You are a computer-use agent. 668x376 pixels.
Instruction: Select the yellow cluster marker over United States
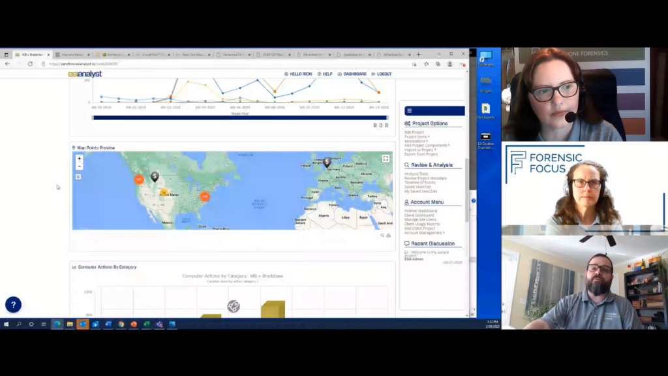[x=164, y=193]
